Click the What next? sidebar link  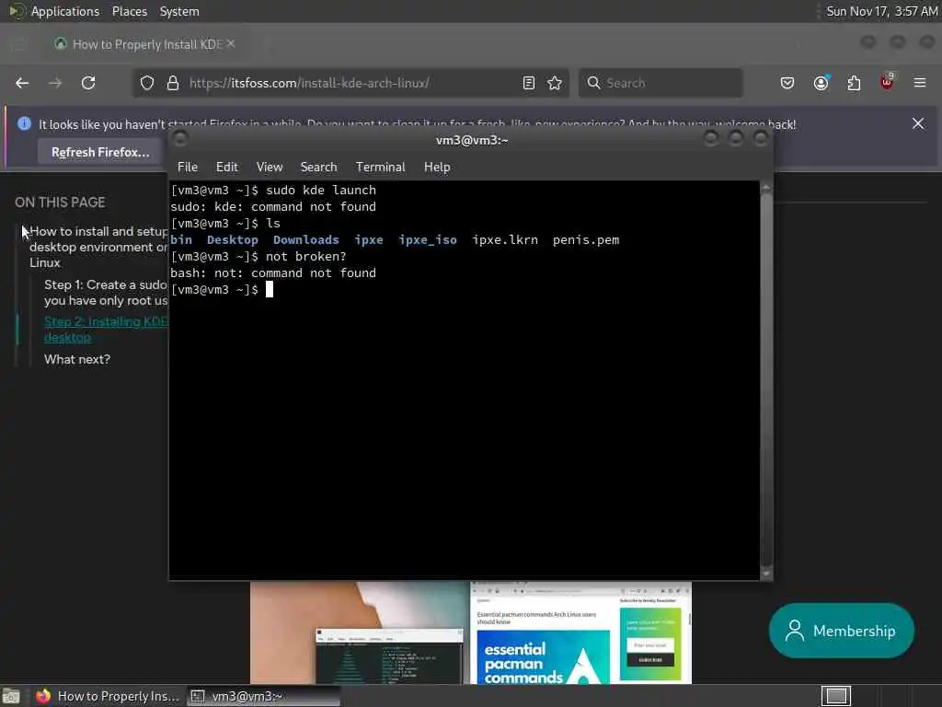tap(77, 360)
